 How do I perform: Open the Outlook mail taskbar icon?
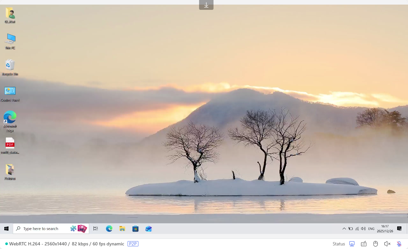[149, 229]
